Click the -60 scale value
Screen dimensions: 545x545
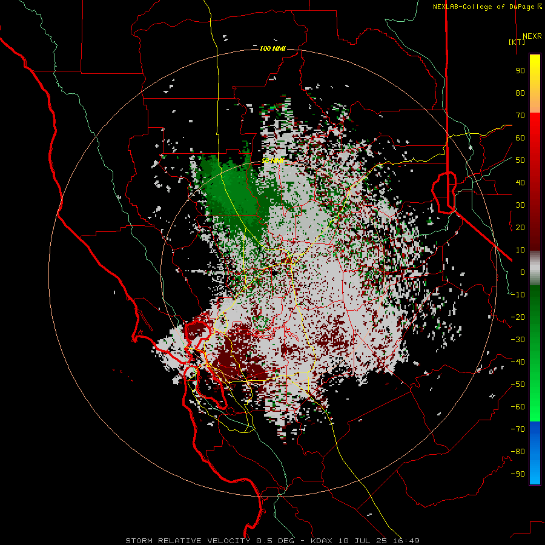[x=518, y=407]
